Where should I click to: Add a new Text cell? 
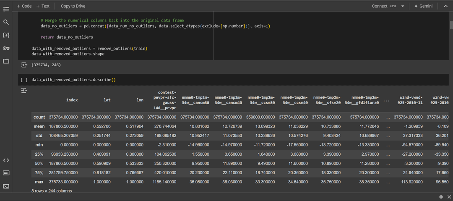click(43, 6)
